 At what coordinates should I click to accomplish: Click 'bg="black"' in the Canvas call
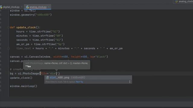98,57
